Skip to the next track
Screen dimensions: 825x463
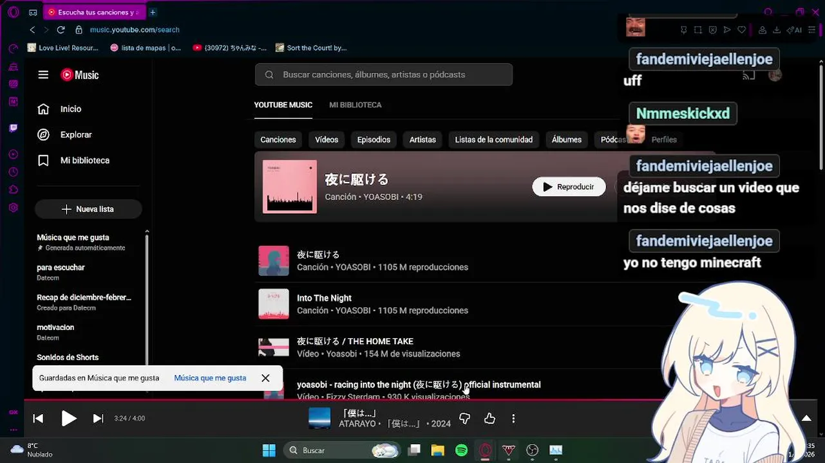(x=98, y=419)
